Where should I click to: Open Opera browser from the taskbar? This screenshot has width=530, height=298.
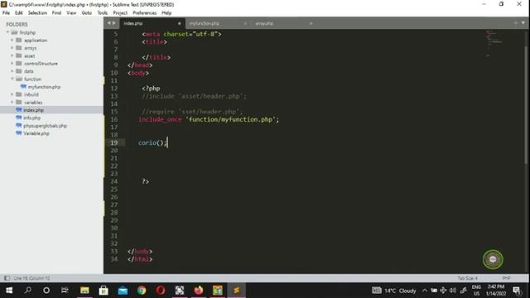click(161, 291)
